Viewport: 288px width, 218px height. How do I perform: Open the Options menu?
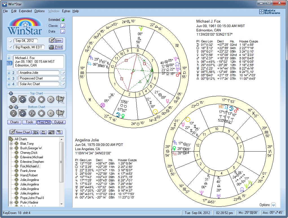[x=39, y=11]
